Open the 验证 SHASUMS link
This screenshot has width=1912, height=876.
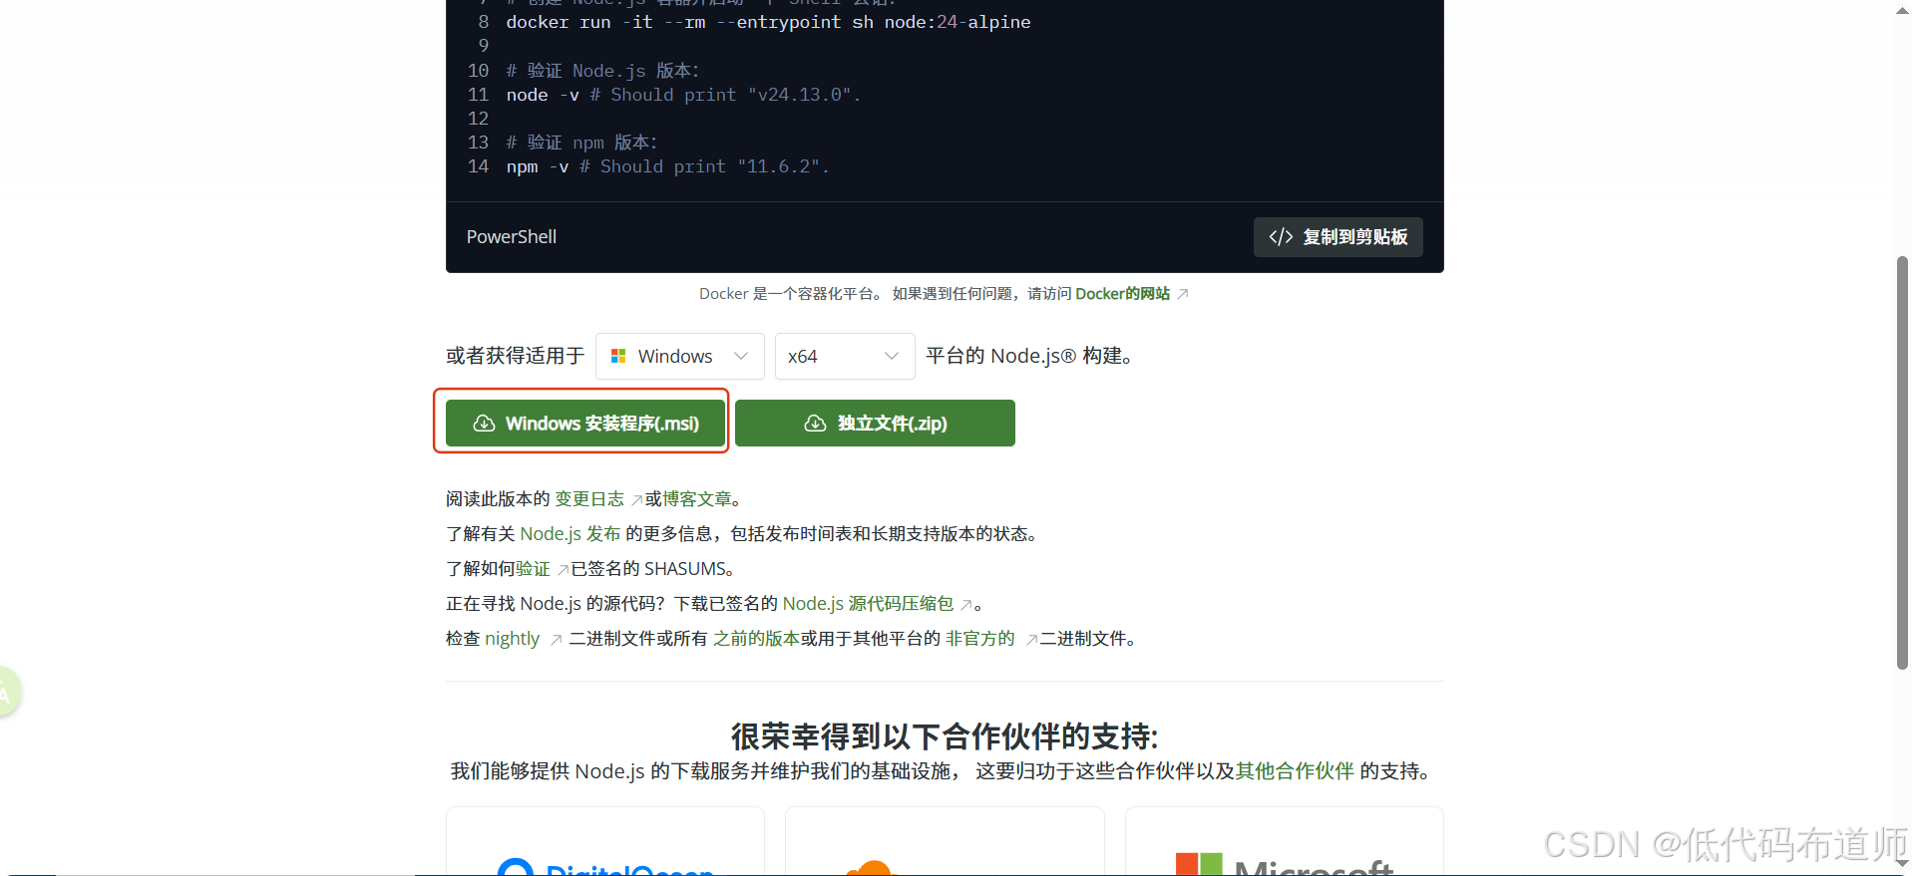(533, 569)
